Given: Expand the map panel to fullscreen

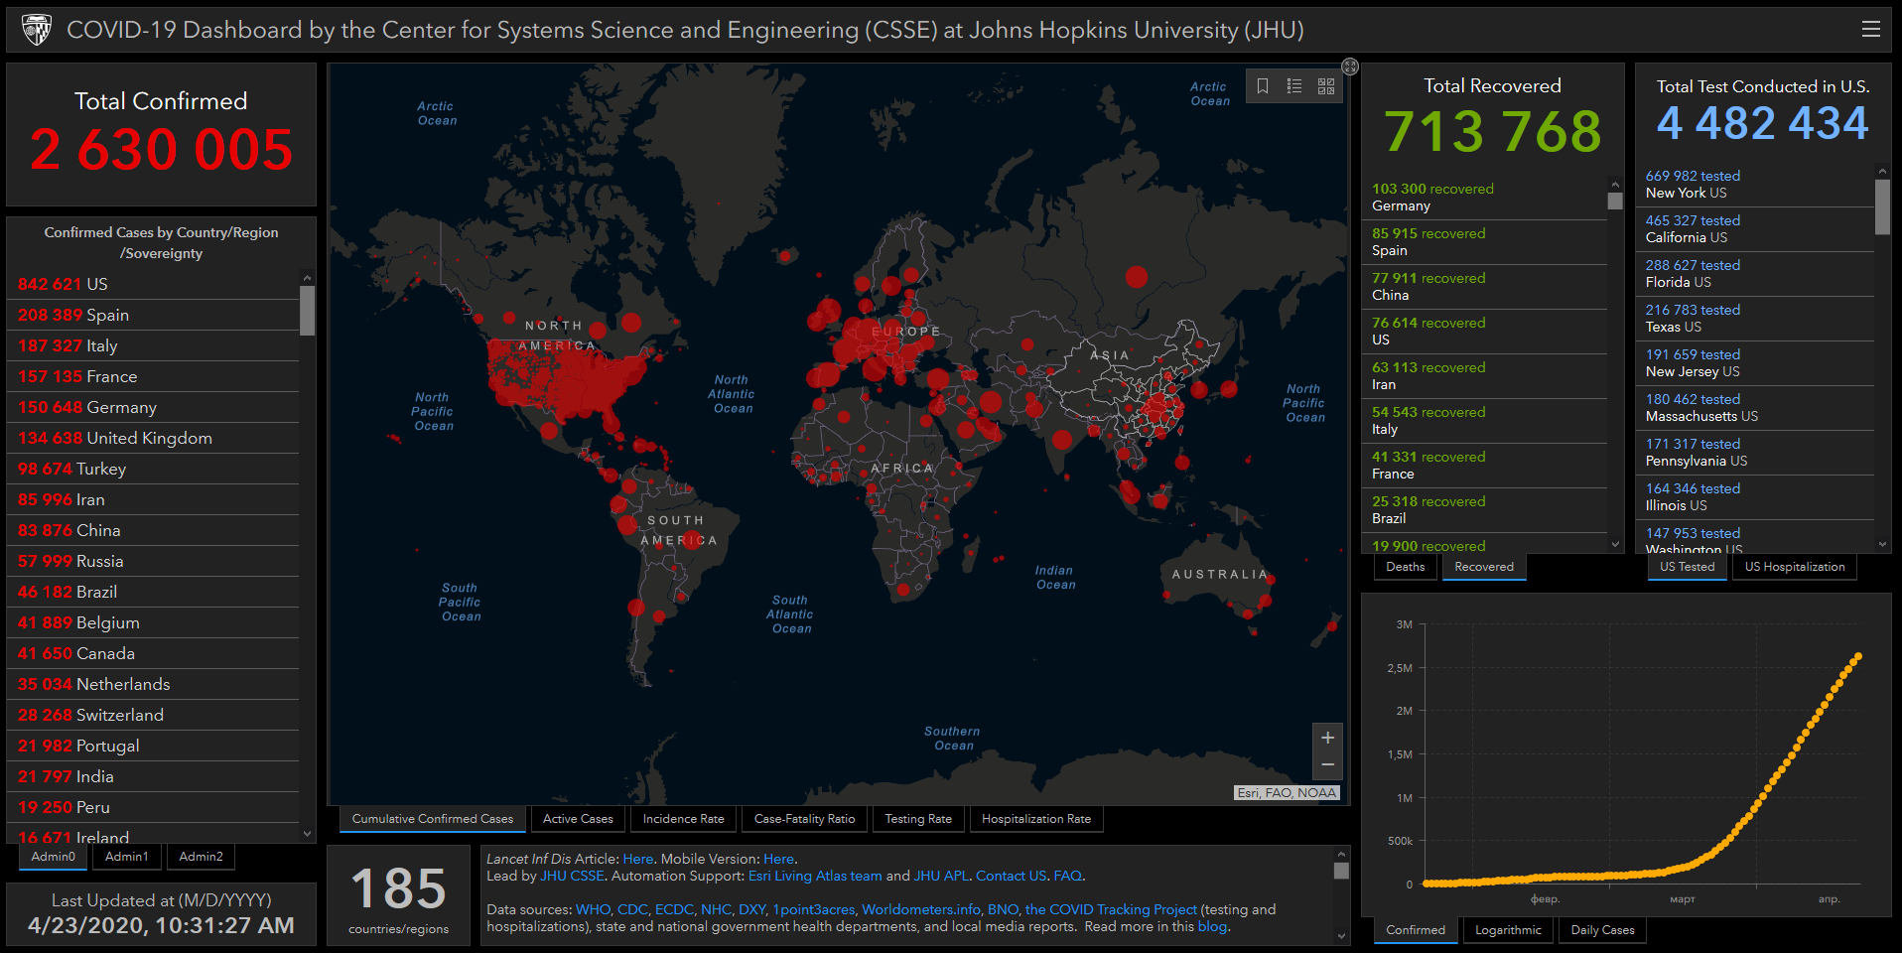Looking at the screenshot, I should pyautogui.click(x=1350, y=67).
